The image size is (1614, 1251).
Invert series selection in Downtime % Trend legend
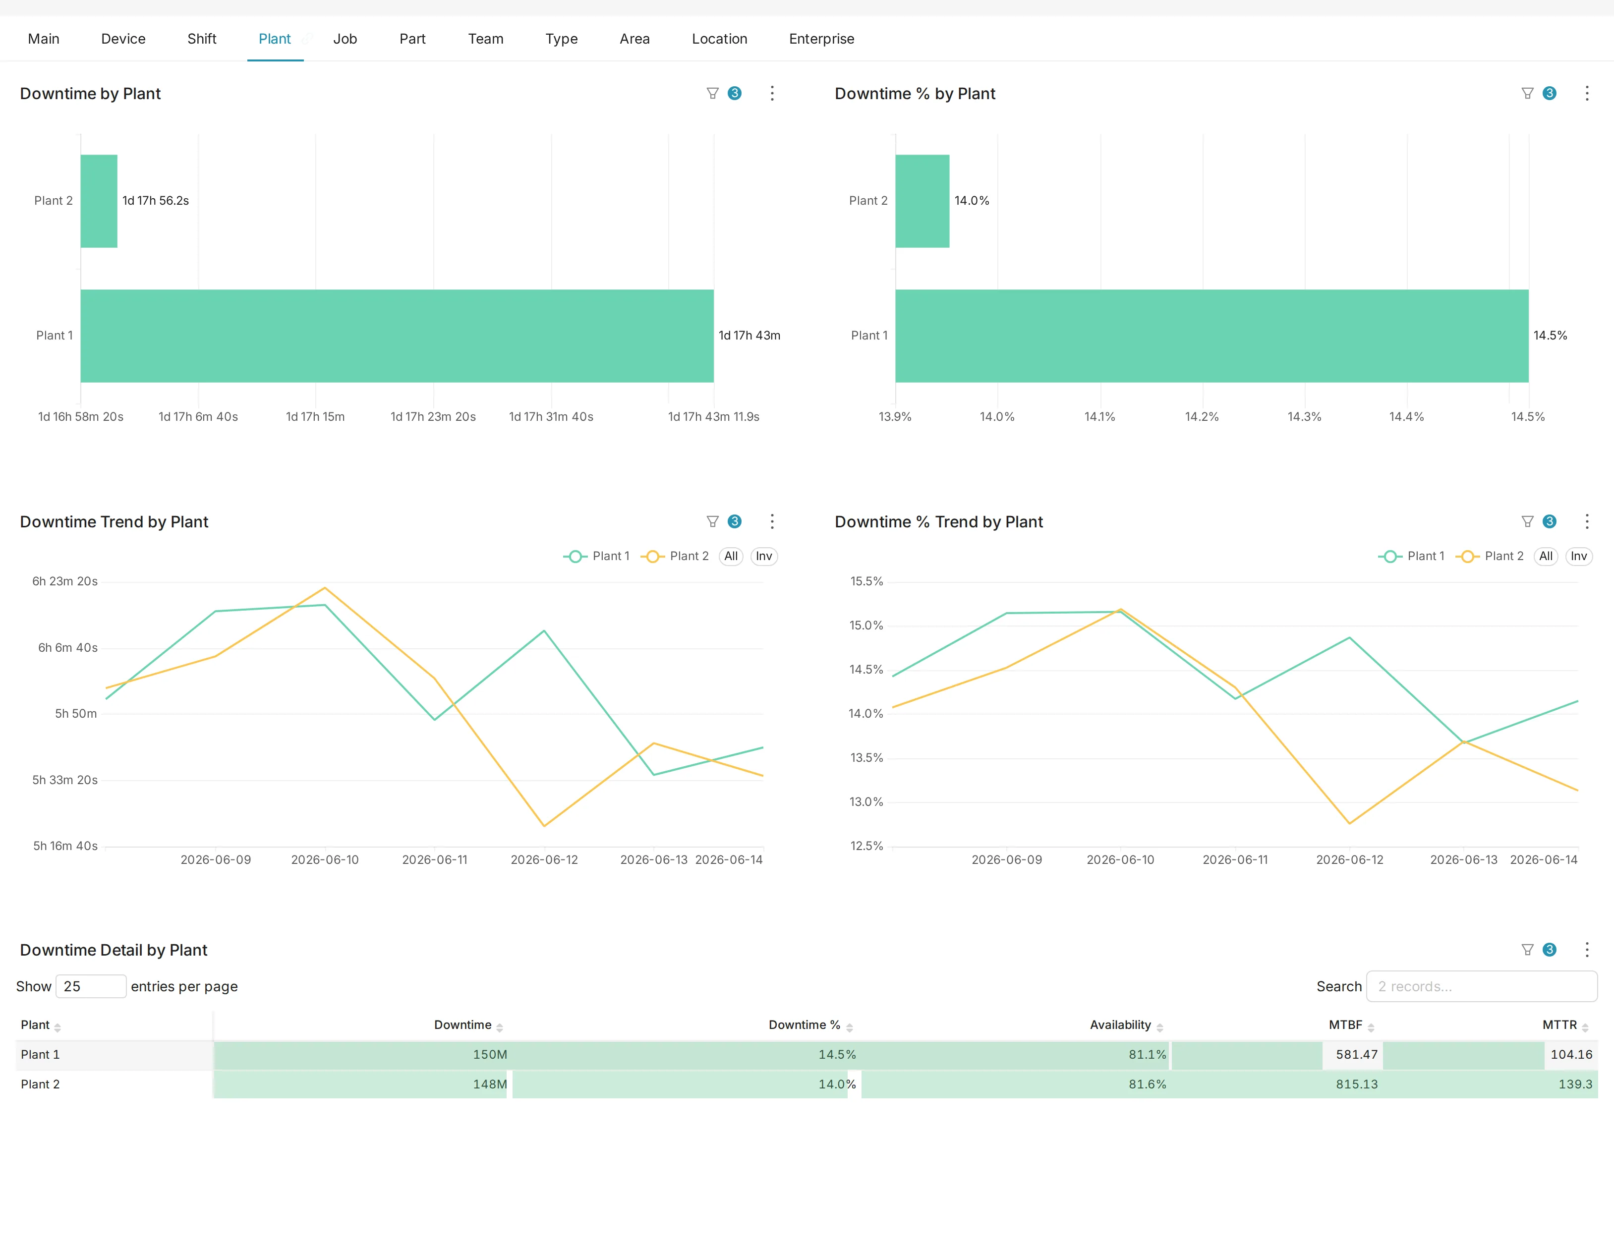tap(1579, 557)
